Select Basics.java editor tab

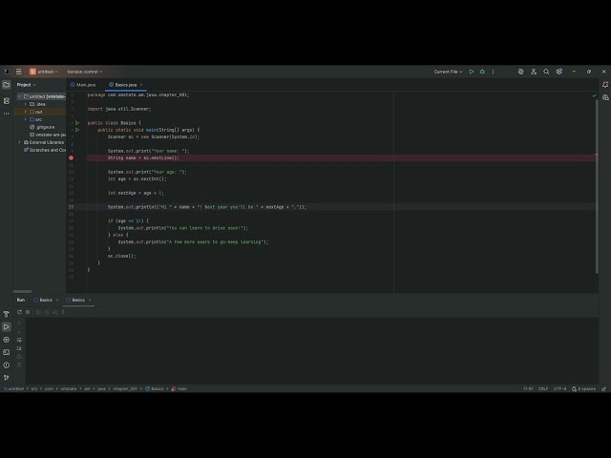tap(123, 85)
